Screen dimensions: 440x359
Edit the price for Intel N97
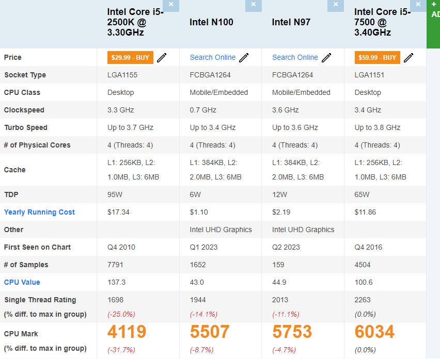(x=326, y=58)
